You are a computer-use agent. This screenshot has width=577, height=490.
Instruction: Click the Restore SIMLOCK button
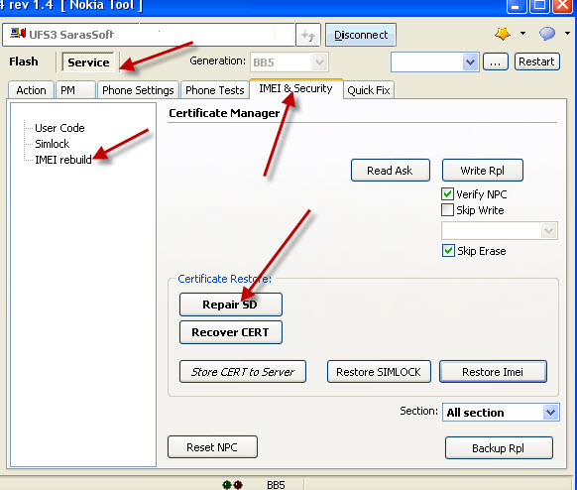[x=379, y=372]
